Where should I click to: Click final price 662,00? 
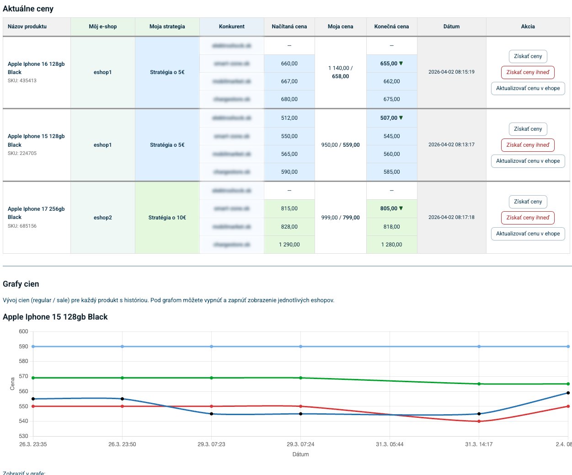point(392,81)
